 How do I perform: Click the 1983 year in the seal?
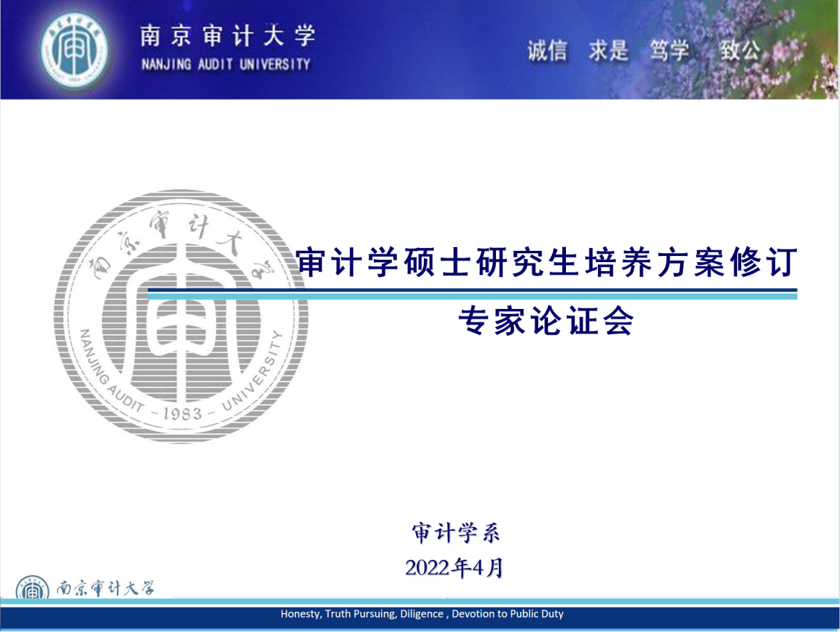(x=181, y=413)
